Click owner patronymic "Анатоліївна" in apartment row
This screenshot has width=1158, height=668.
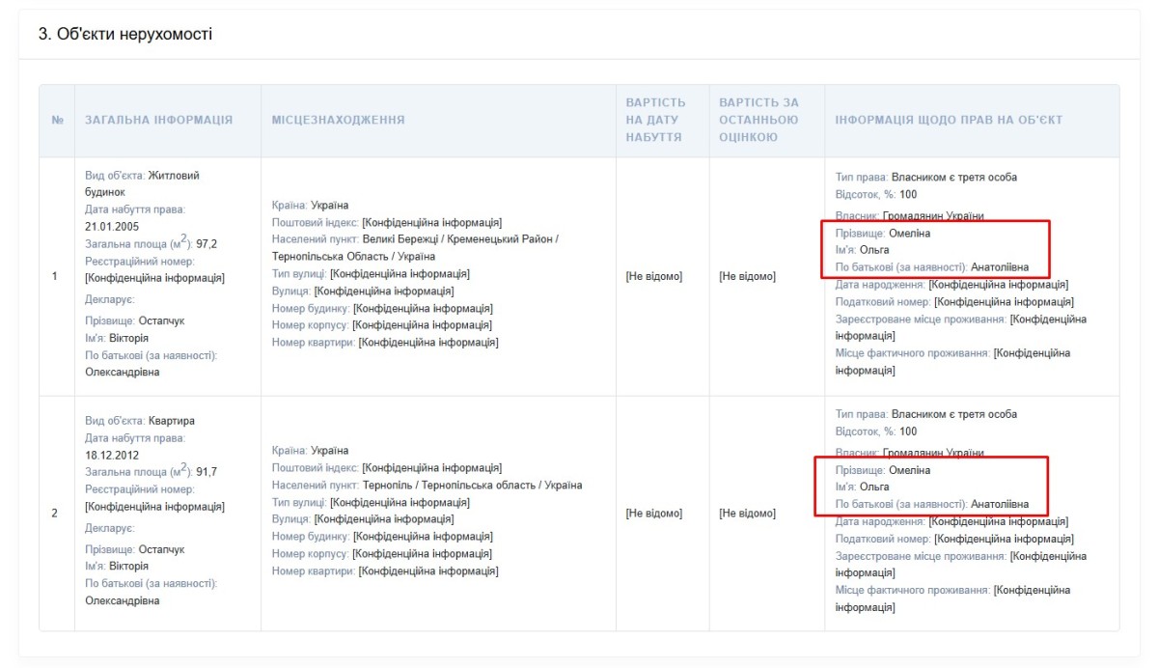(x=1000, y=504)
